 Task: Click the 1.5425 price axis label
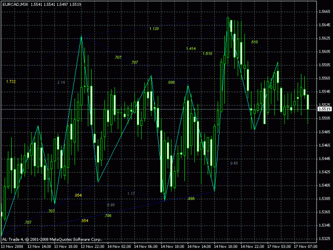coord(324,172)
